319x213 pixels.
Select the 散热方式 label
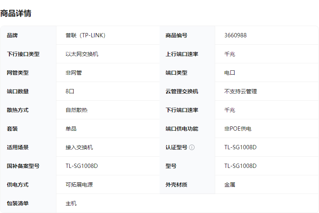18,110
